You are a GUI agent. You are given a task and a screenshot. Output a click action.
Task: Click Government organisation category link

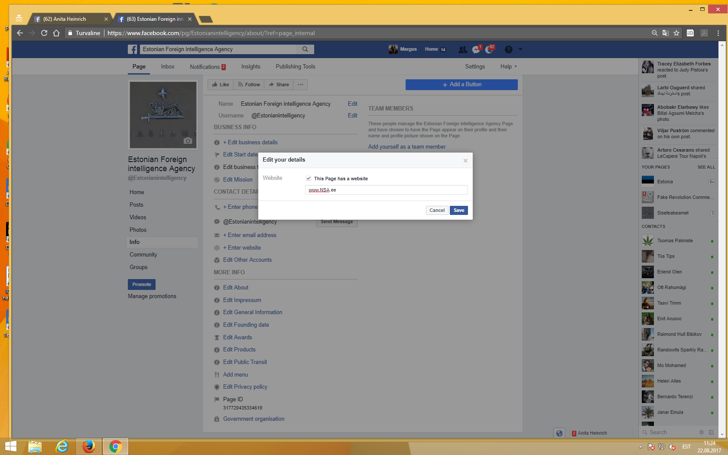(253, 419)
